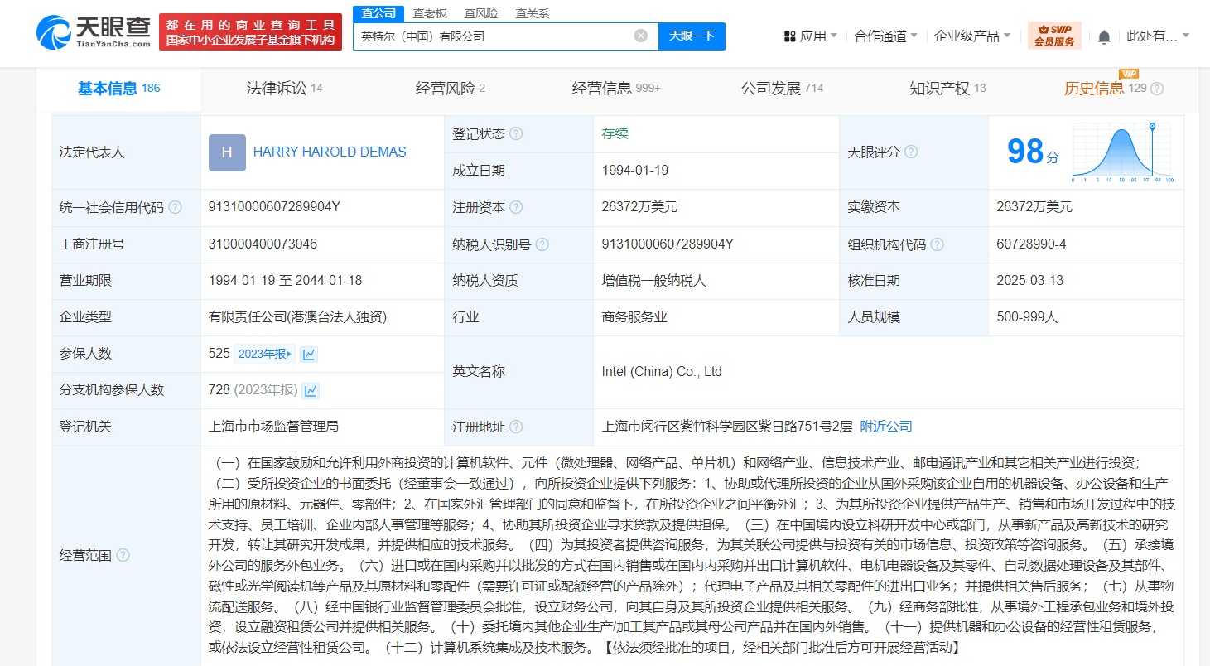Click the 天眼一下 search button

click(x=692, y=36)
